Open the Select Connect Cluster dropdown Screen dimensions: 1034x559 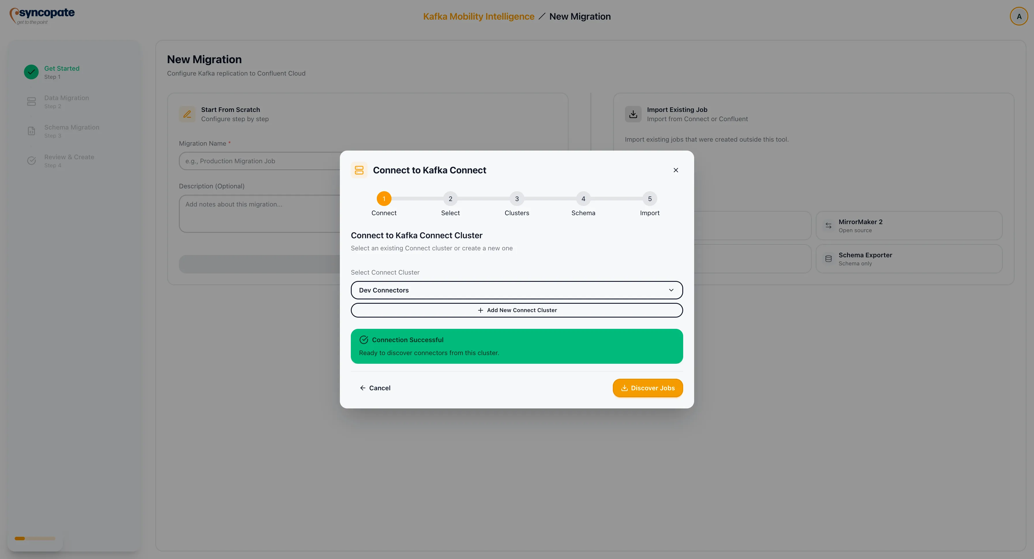[516, 290]
